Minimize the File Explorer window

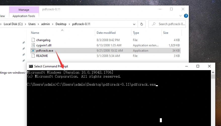[x=160, y=9]
